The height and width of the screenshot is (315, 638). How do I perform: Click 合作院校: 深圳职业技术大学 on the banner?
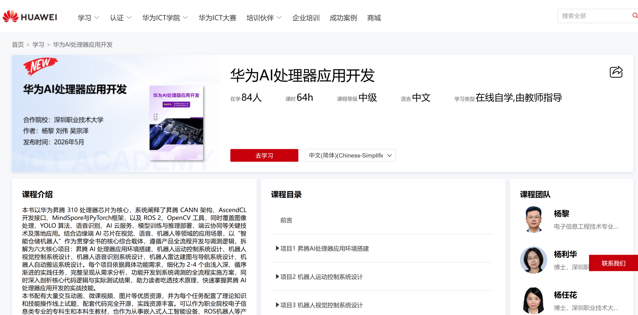pyautogui.click(x=63, y=120)
